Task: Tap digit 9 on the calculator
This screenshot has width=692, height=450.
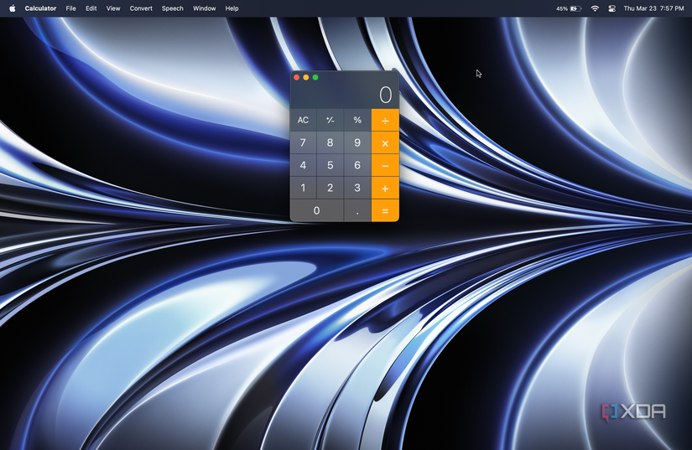Action: (357, 142)
